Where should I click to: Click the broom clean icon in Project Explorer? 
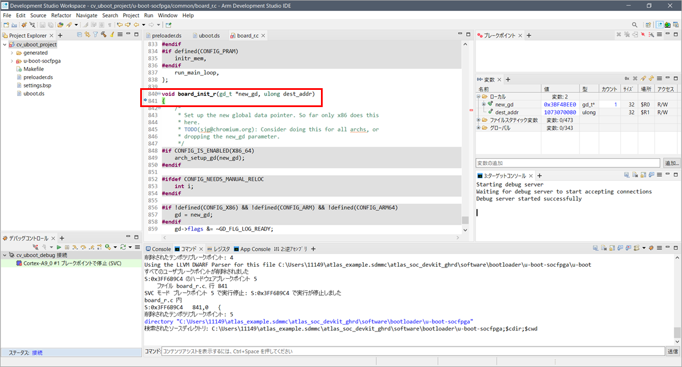[112, 34]
